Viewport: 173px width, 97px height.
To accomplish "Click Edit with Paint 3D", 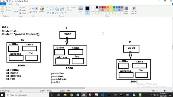I will click(x=134, y=10).
